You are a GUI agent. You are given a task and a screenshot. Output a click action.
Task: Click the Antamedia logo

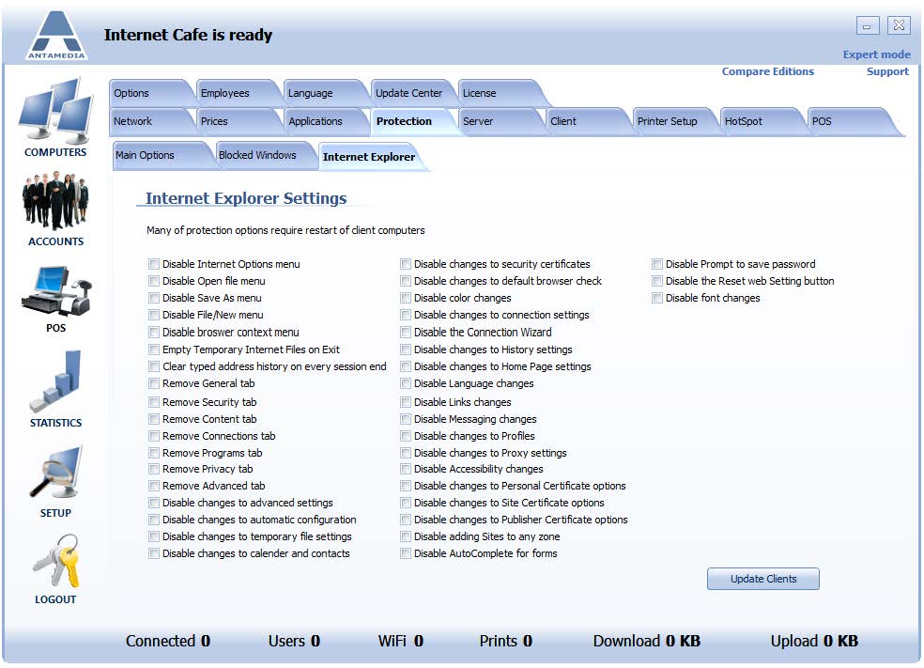coord(56,35)
